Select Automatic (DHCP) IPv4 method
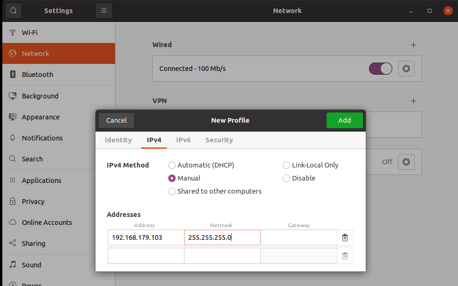Screen dimensions: 458x286 click(x=172, y=165)
